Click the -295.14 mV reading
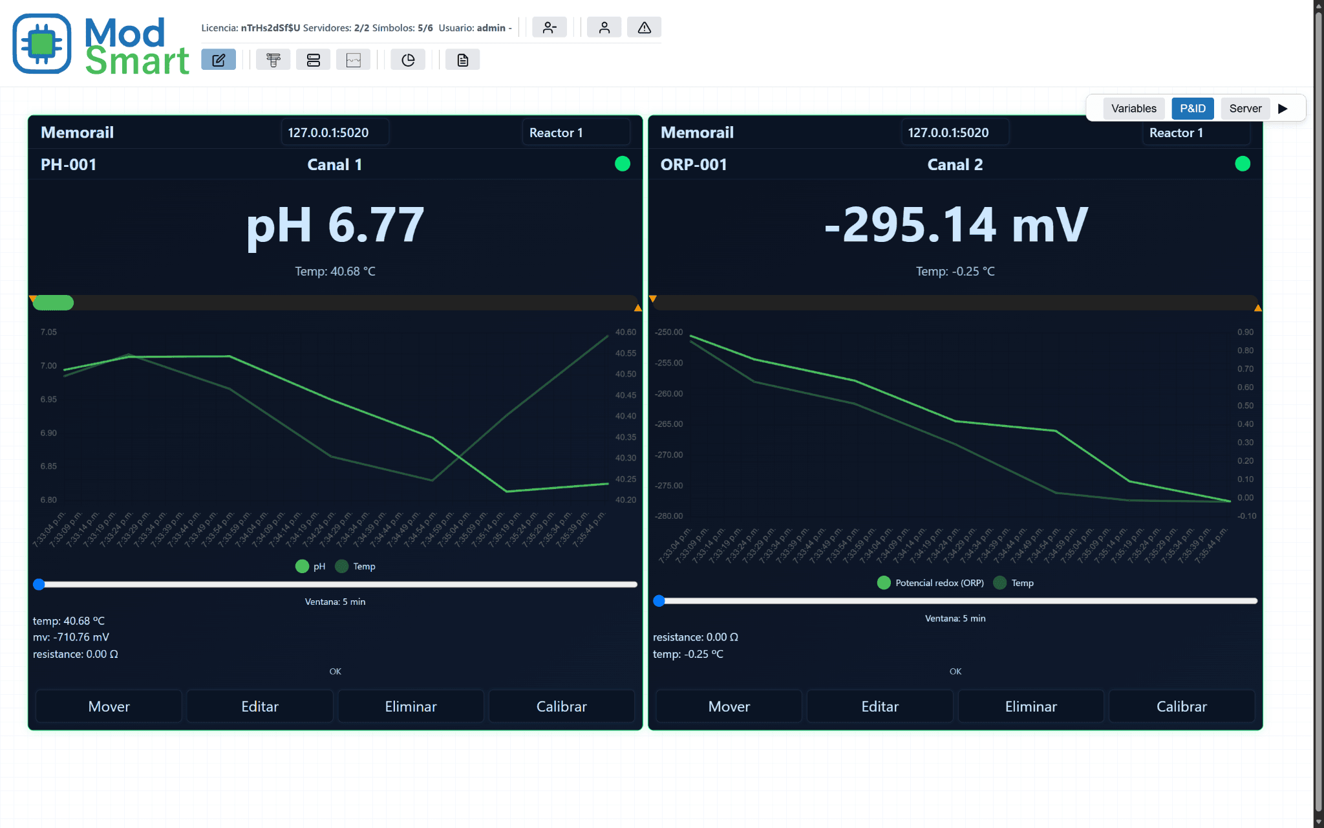 [956, 225]
